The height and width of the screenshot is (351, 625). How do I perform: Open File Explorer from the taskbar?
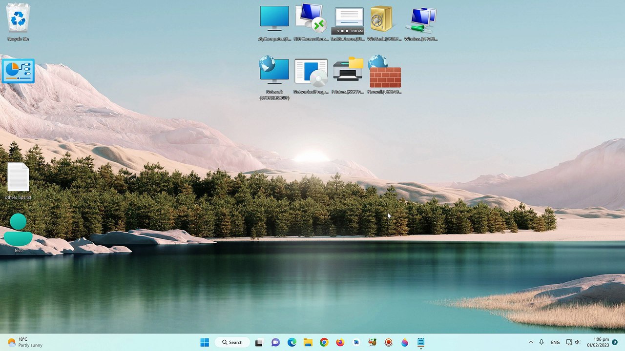click(x=308, y=342)
